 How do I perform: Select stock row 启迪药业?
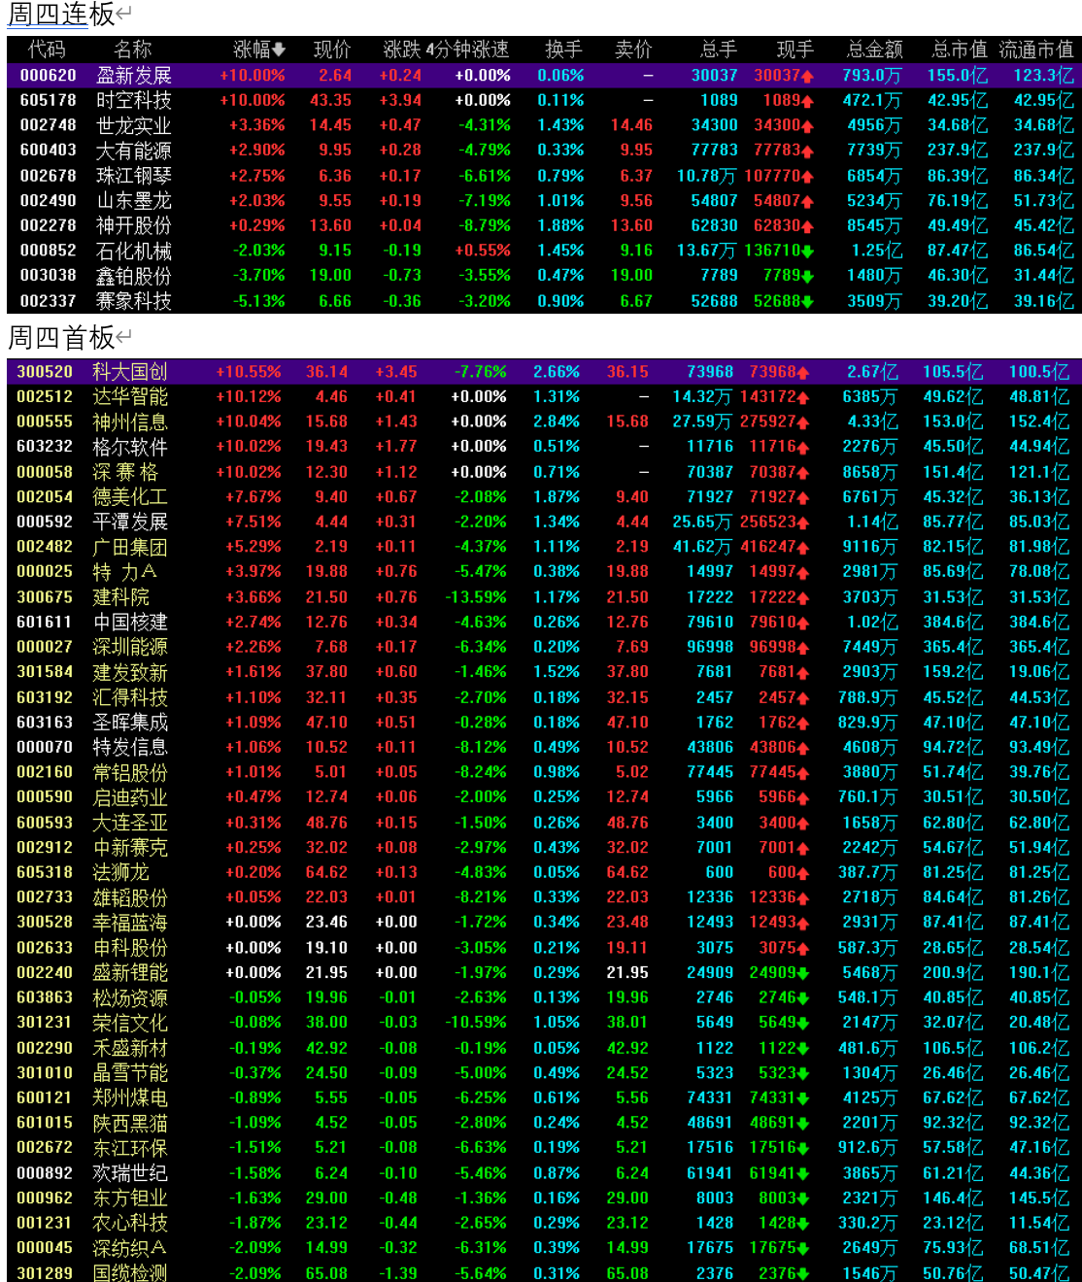(543, 797)
